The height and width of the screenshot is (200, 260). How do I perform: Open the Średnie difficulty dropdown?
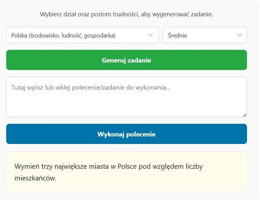click(x=204, y=35)
